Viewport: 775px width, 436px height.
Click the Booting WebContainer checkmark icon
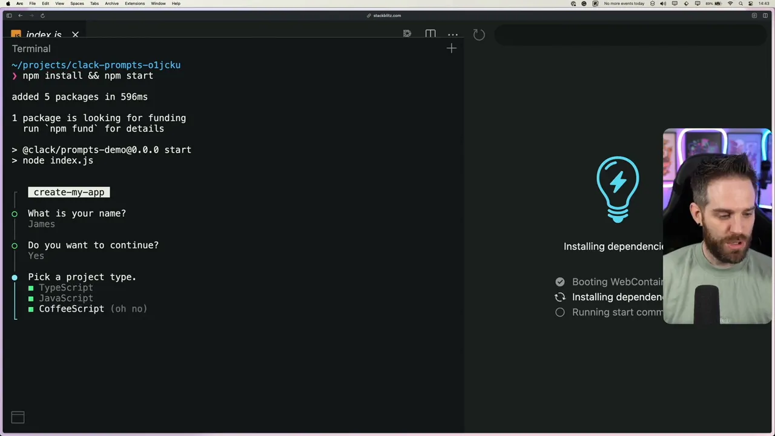click(x=560, y=282)
